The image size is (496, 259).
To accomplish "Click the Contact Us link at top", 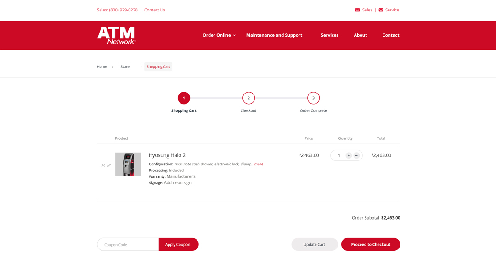I will coord(155,10).
